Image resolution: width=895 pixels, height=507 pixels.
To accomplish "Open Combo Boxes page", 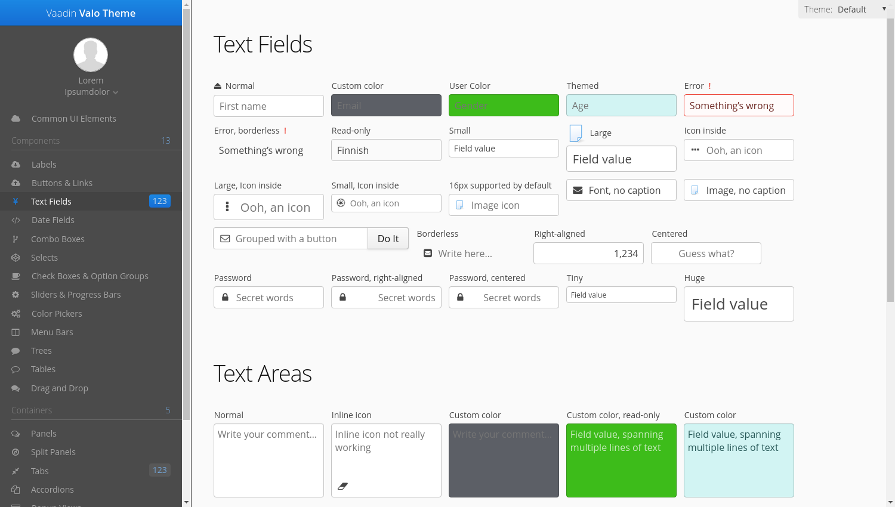I will coord(91,239).
